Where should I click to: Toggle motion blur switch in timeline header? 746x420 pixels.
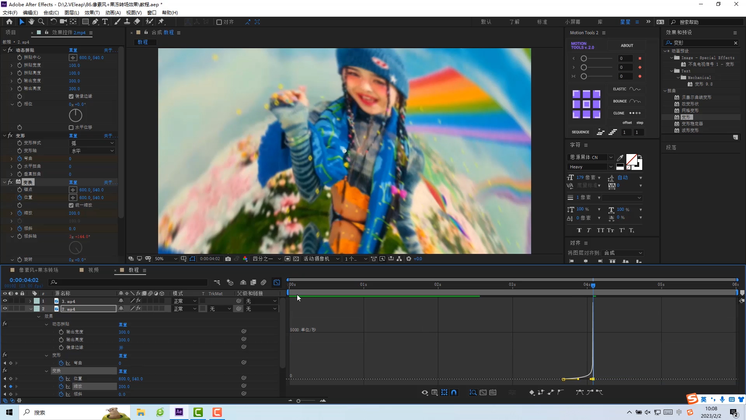[263, 282]
